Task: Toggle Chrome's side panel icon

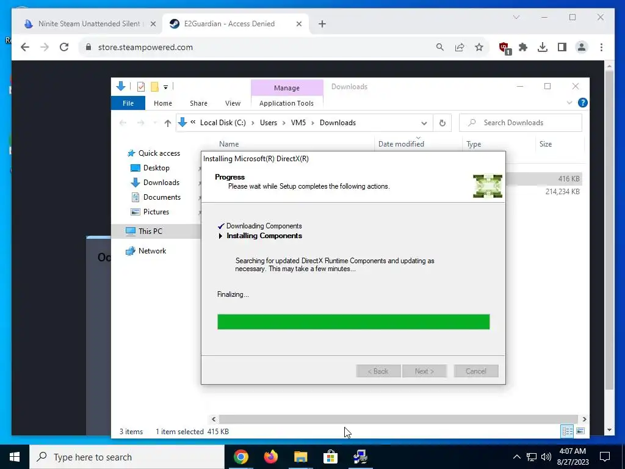Action: [562, 47]
